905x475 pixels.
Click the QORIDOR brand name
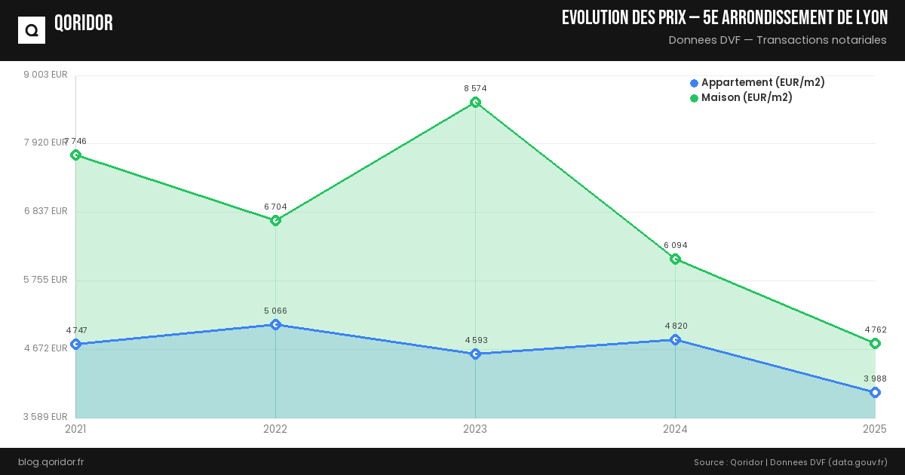84,23
